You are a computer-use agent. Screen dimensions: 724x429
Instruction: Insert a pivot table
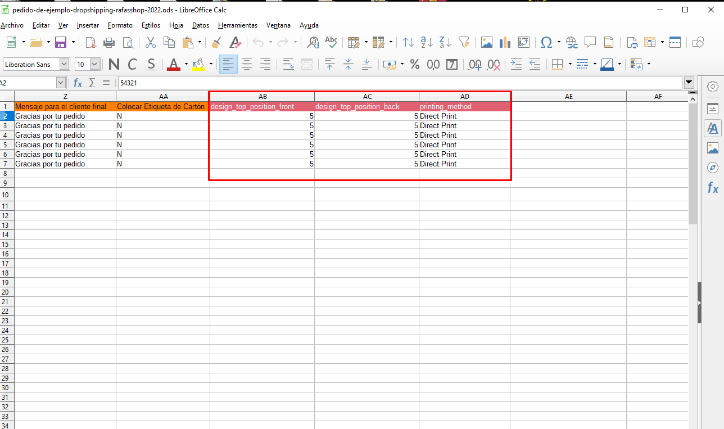[x=523, y=42]
